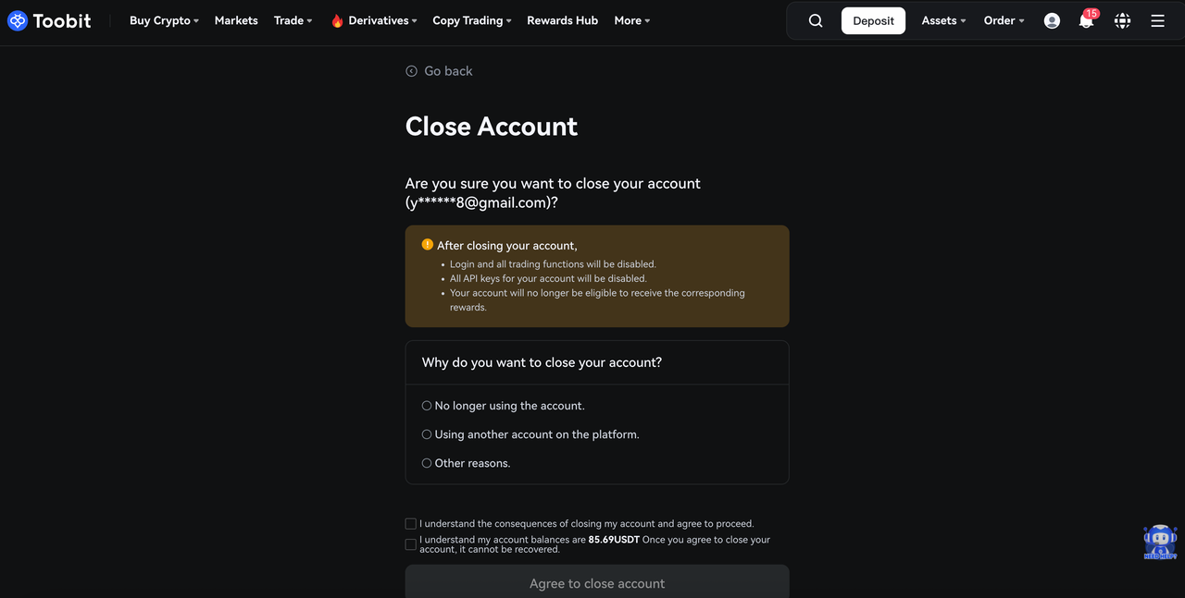
Task: Open the language globe icon
Action: [1122, 20]
